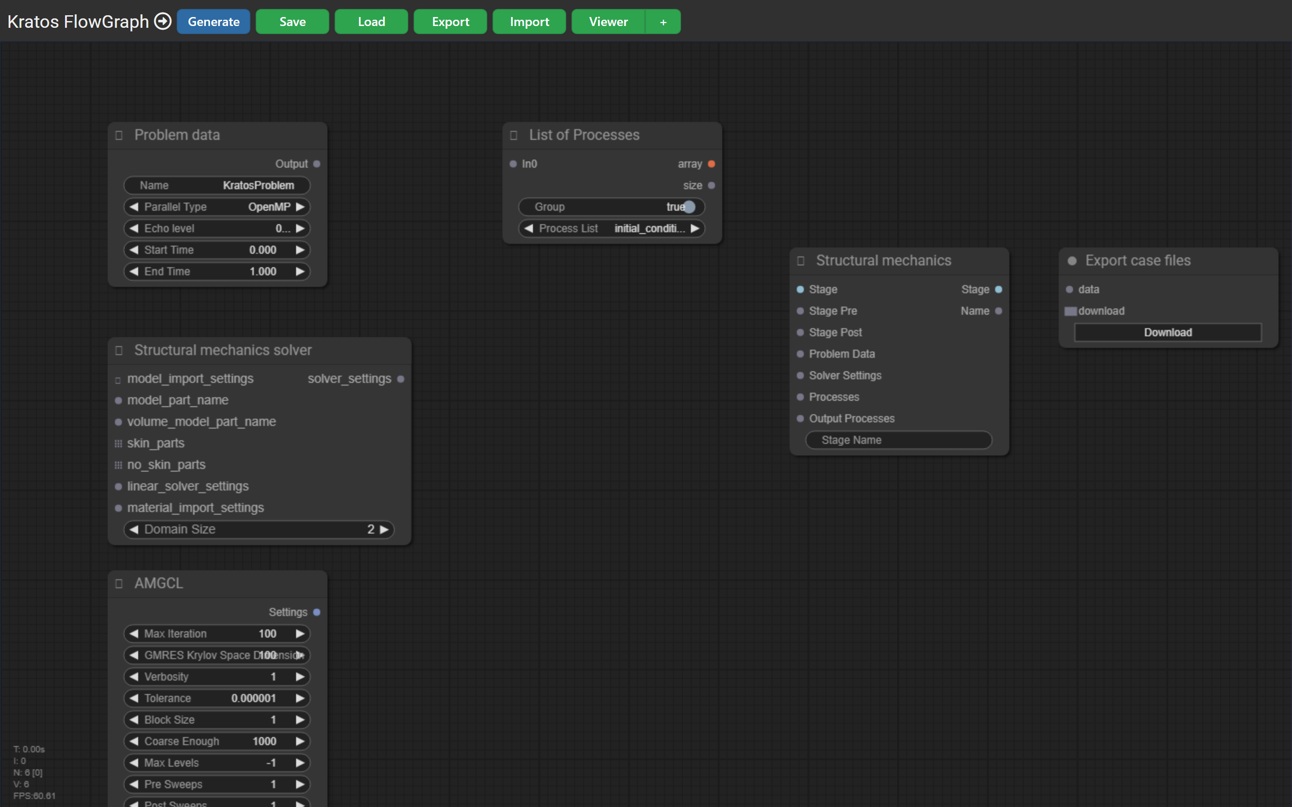This screenshot has height=807, width=1292.
Task: Click the Stage Name input field
Action: (899, 440)
